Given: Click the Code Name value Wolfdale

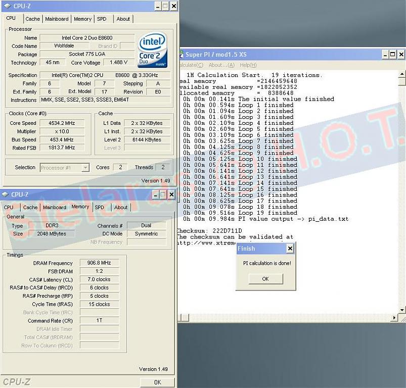Looking at the screenshot, I should click(x=64, y=46).
